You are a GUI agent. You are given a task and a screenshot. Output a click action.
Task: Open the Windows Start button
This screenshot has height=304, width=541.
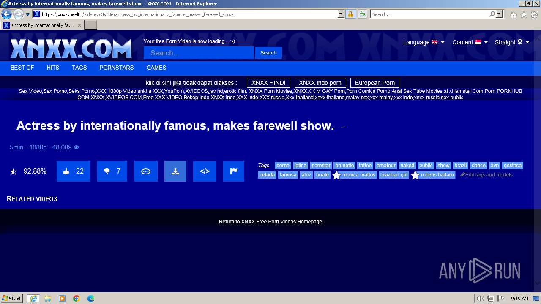tap(12, 299)
